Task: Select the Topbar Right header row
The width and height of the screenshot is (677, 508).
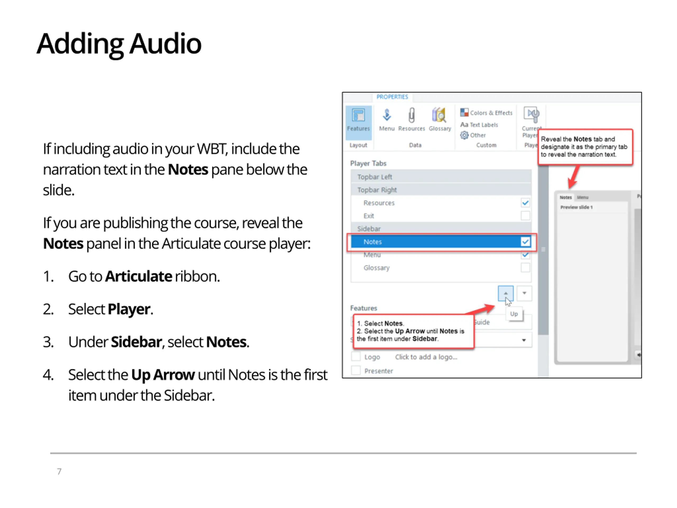Action: [x=441, y=190]
